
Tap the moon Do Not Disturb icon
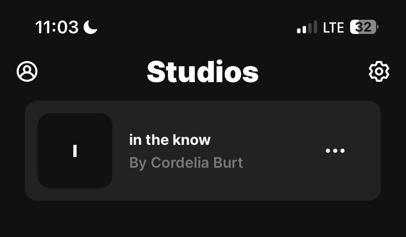pos(90,27)
